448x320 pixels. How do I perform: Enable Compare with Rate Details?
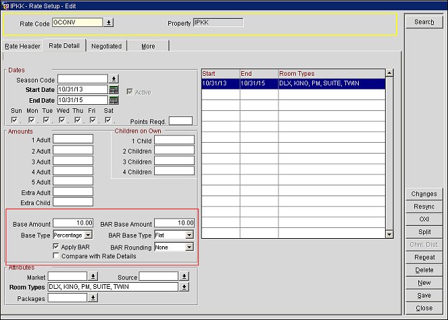pyautogui.click(x=56, y=256)
